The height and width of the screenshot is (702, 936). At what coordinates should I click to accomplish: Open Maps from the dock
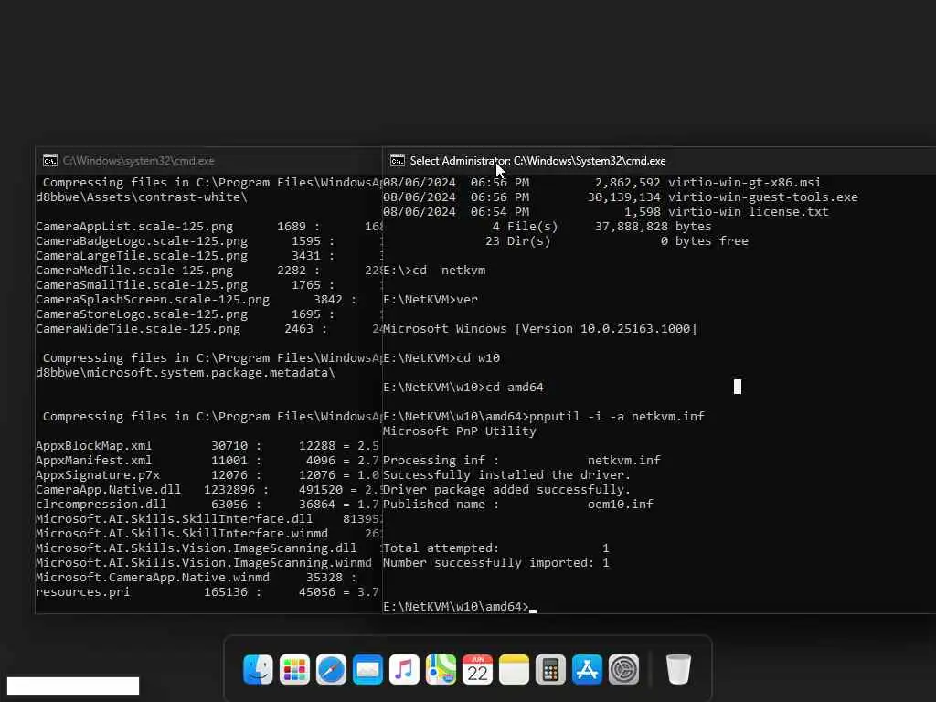441,669
